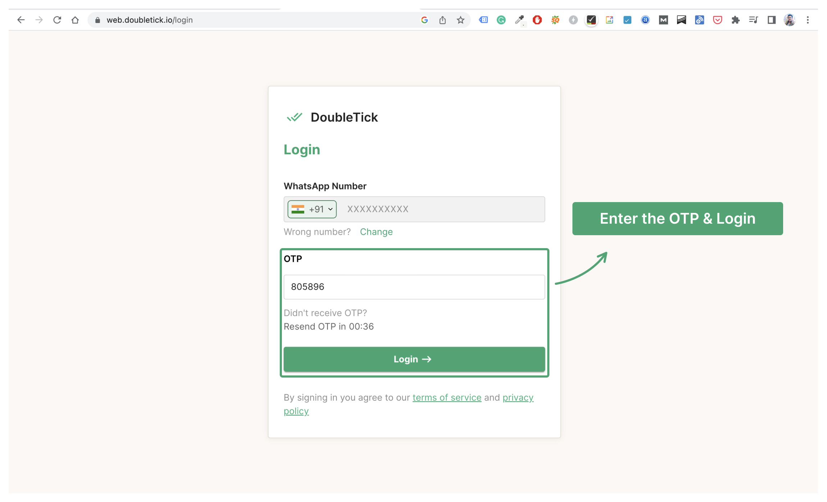Bookmark the page with the star icon
827x502 pixels.
tap(461, 20)
